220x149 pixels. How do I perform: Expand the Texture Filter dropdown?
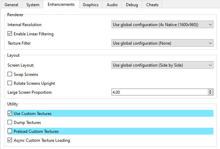click(162, 43)
